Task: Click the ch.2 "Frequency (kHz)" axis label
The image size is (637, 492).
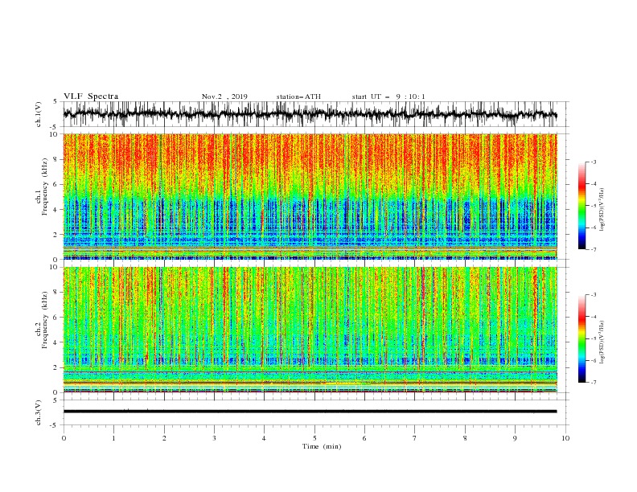Action: pyautogui.click(x=45, y=320)
